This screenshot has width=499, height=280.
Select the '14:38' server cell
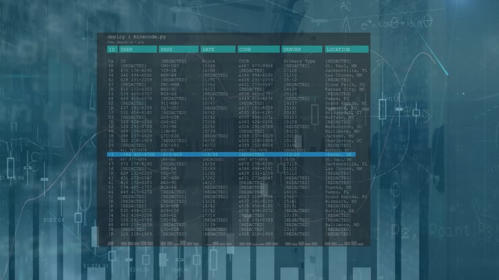click(x=290, y=90)
